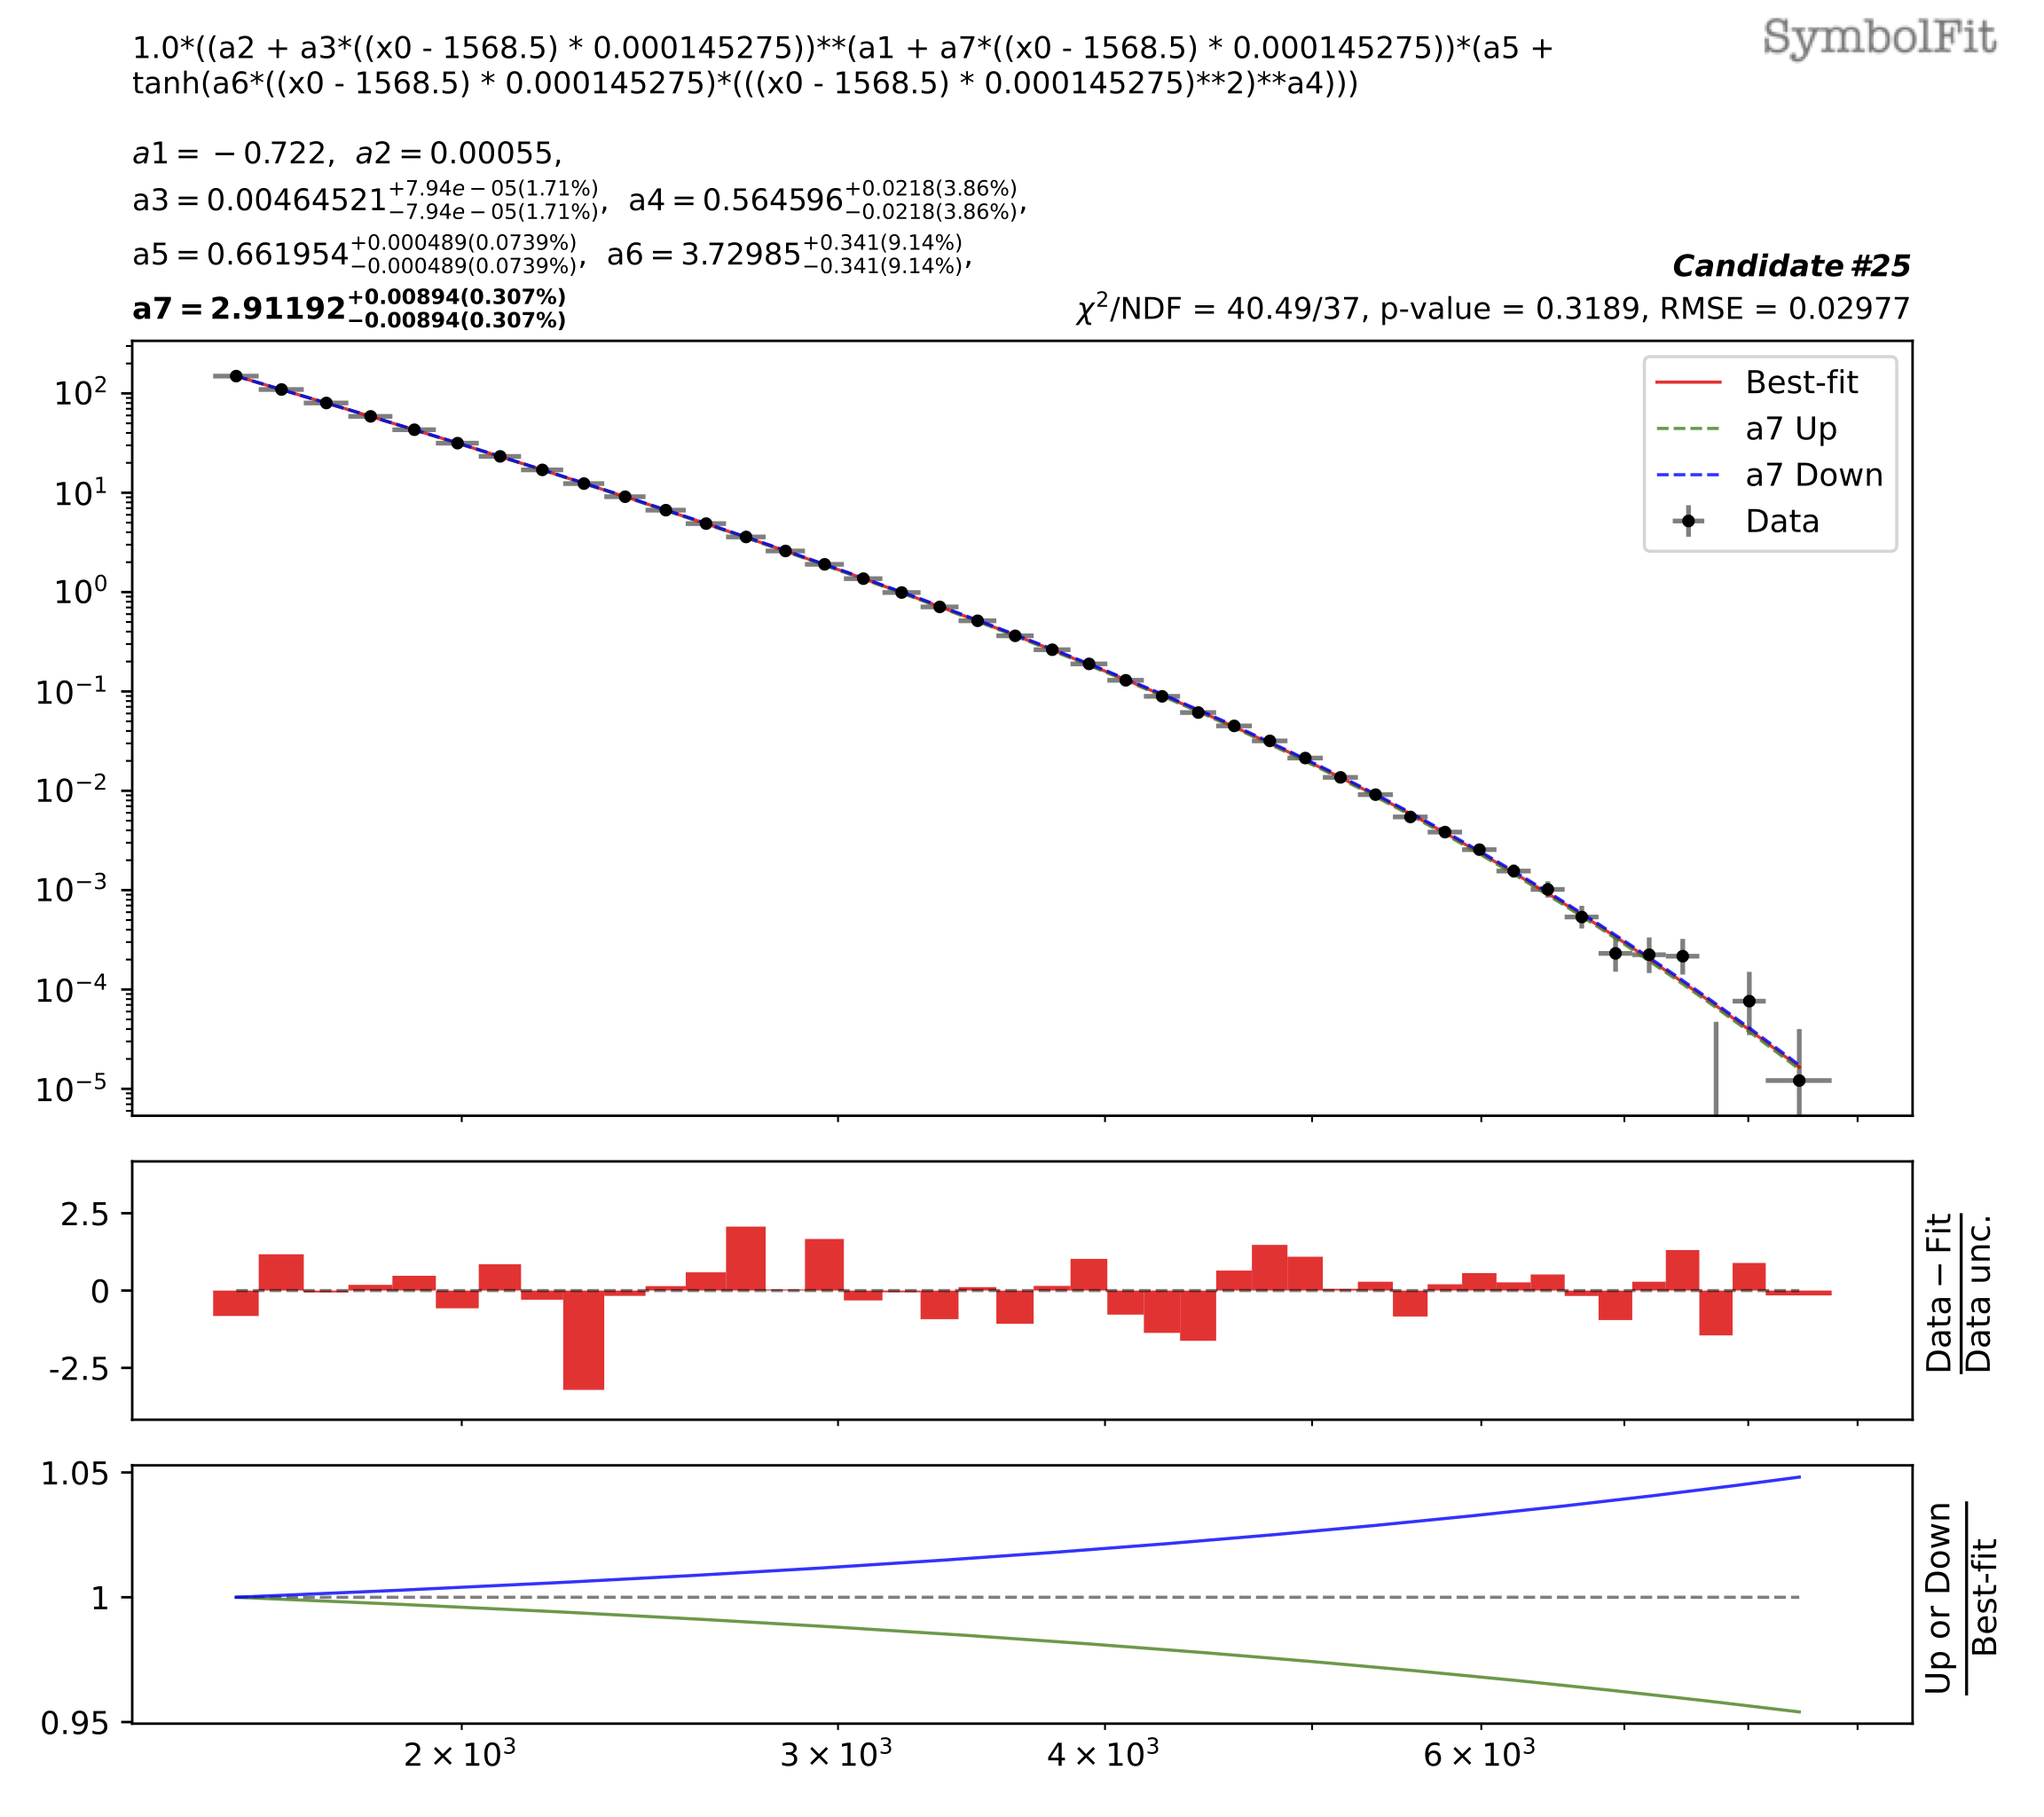Click the tallest positive red residual bar
Viewport: 2044px width, 1817px height.
click(745, 1258)
